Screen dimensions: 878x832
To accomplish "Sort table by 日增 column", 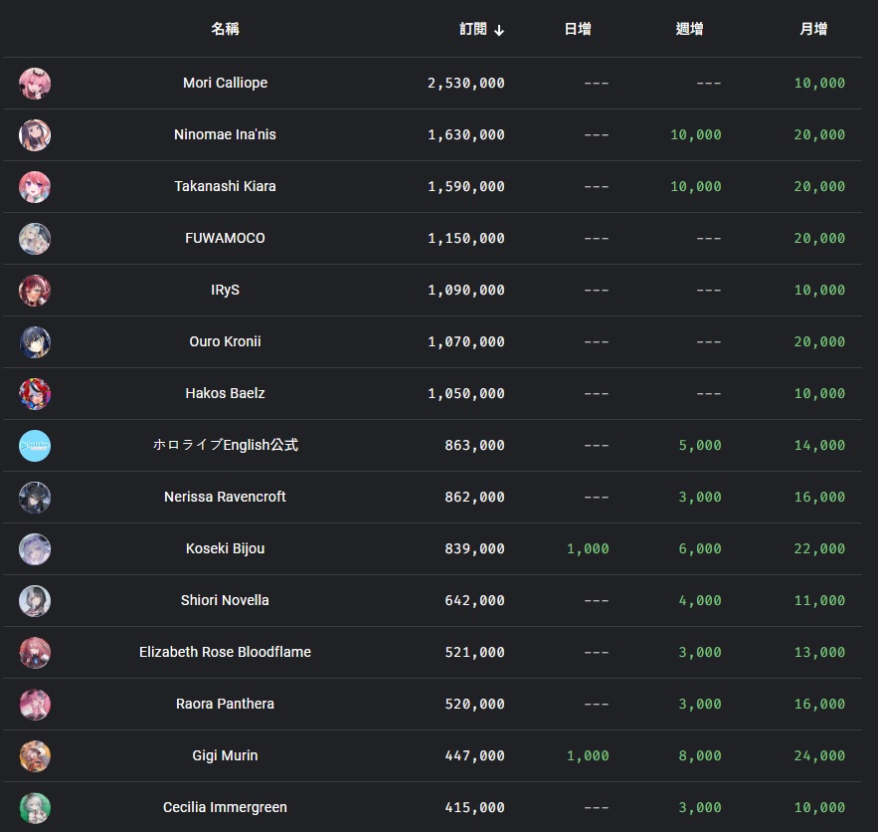I will (578, 29).
